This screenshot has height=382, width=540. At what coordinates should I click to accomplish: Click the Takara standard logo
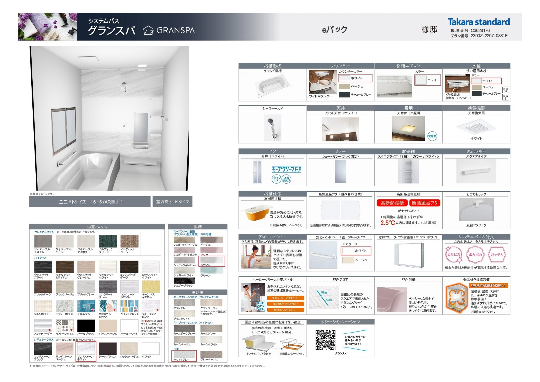click(x=479, y=22)
